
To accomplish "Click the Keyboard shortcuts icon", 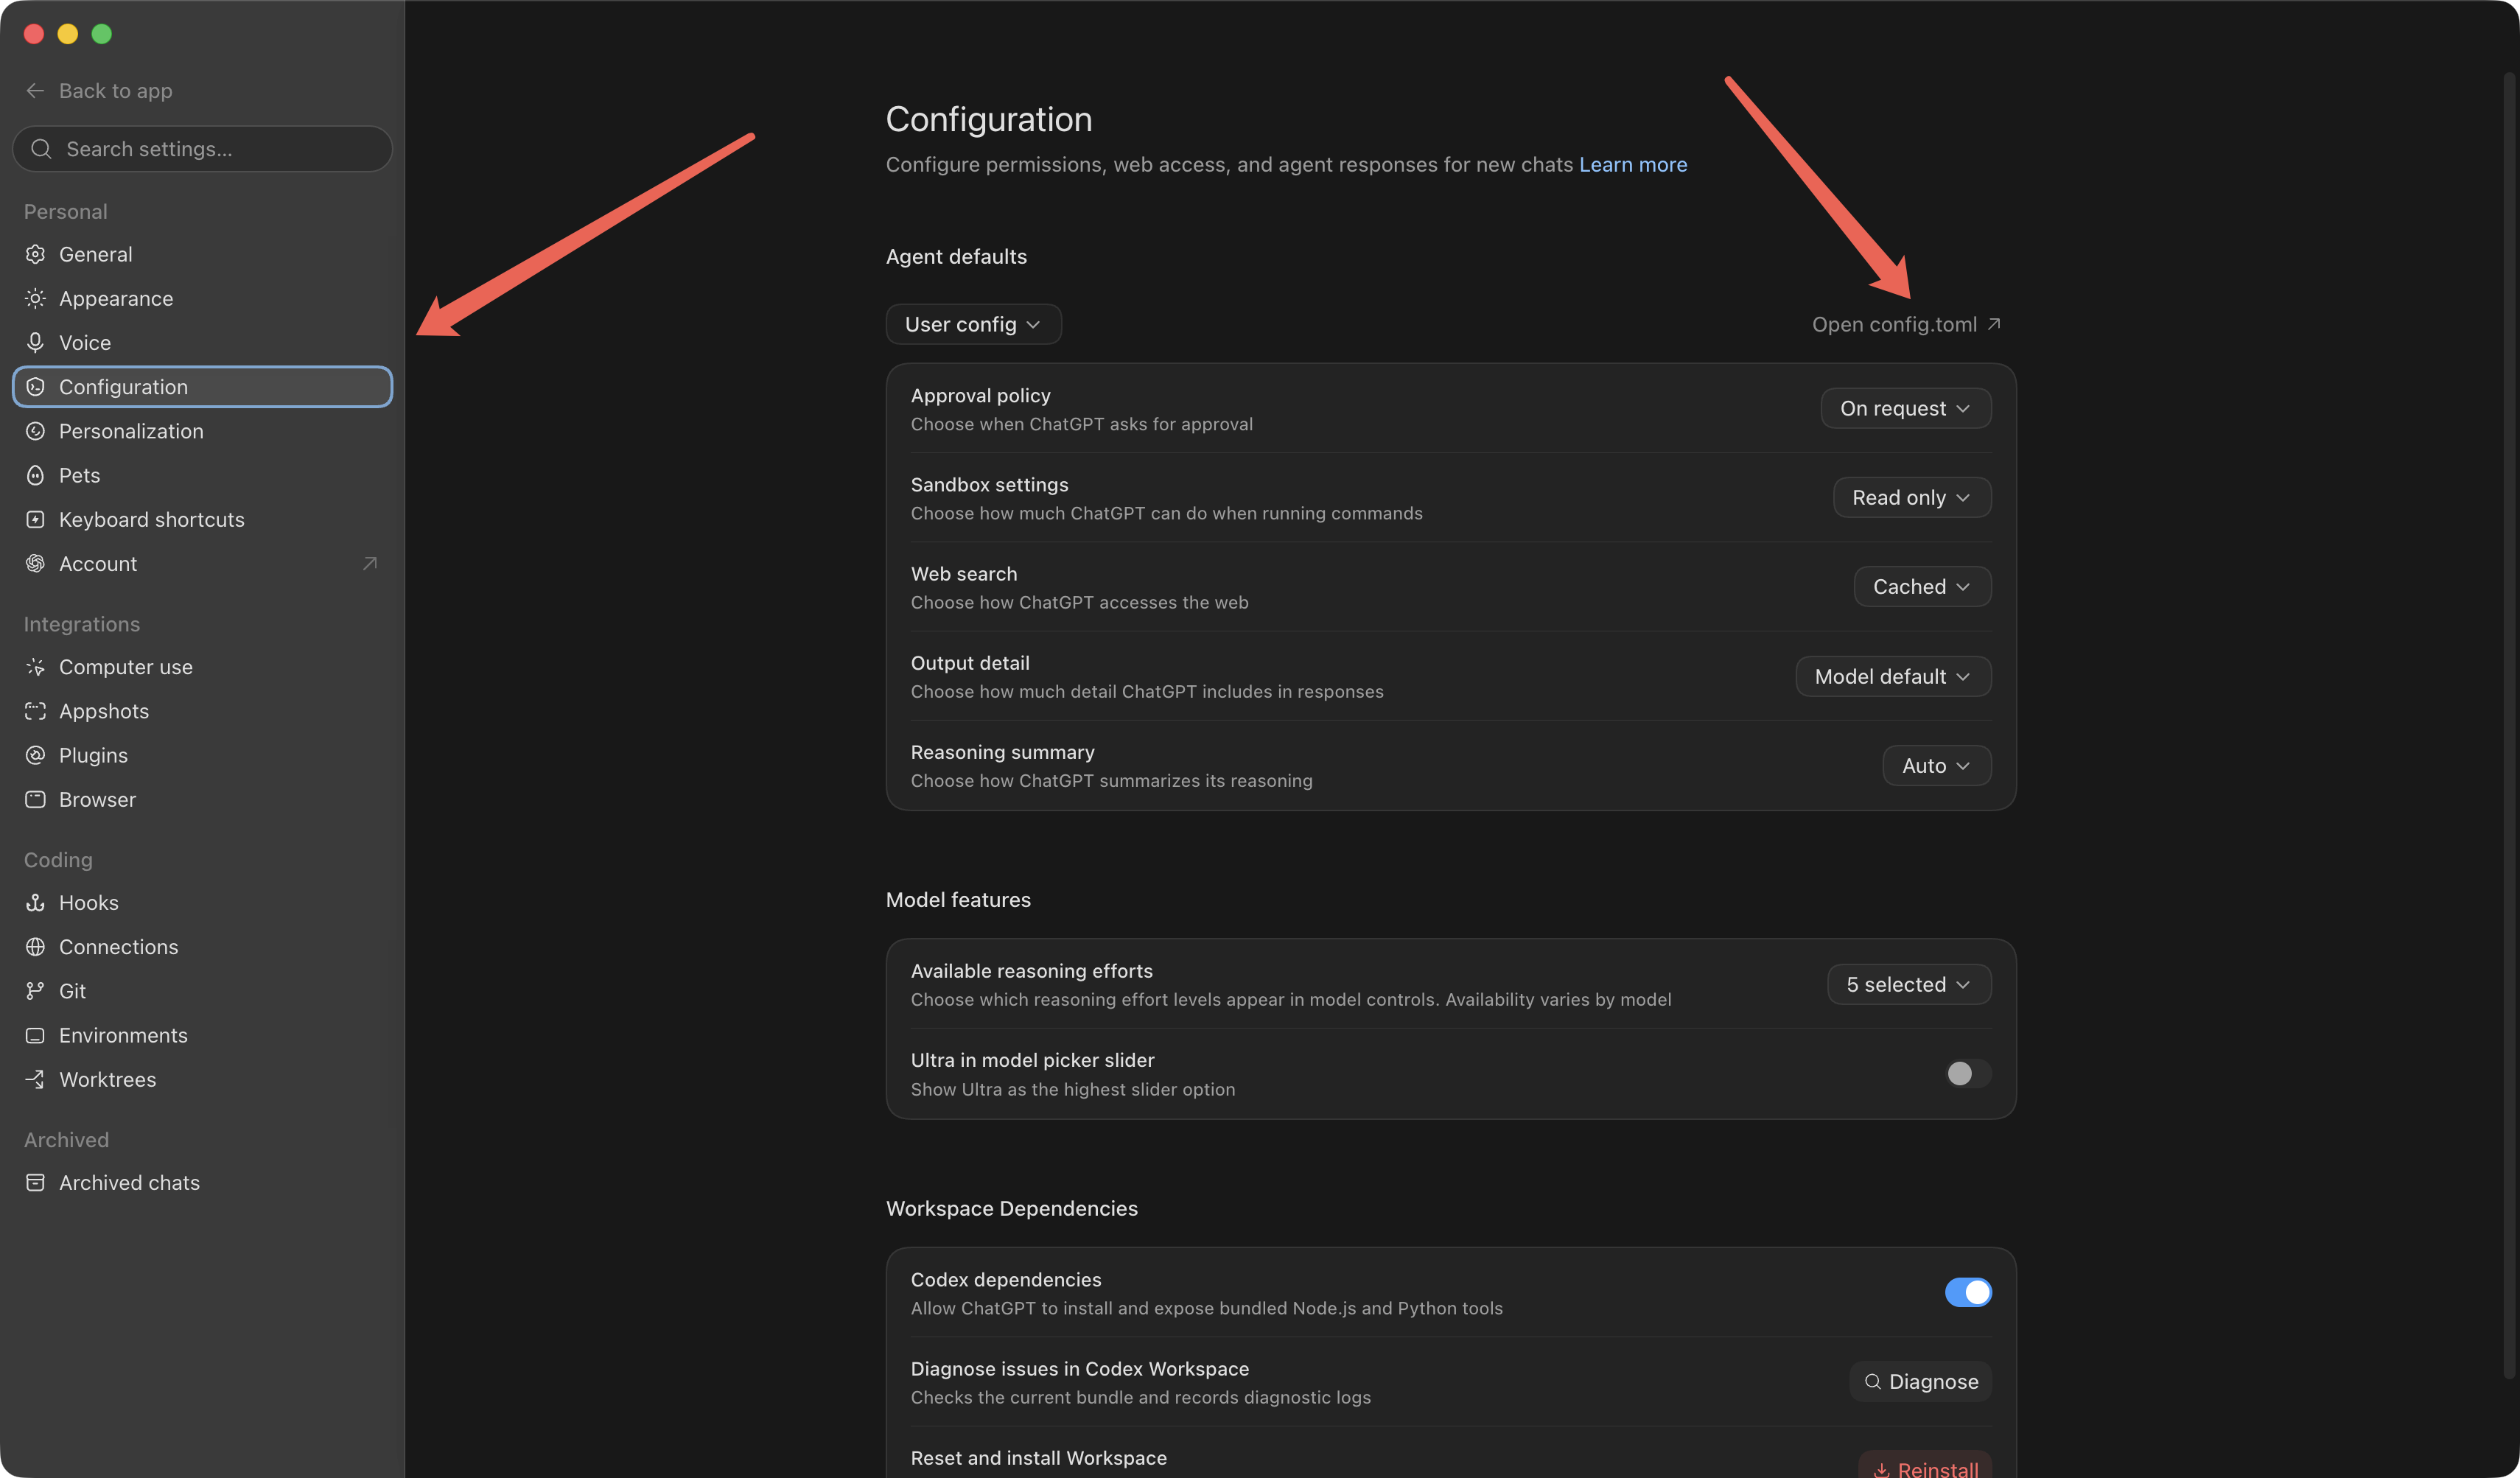I will tap(35, 519).
